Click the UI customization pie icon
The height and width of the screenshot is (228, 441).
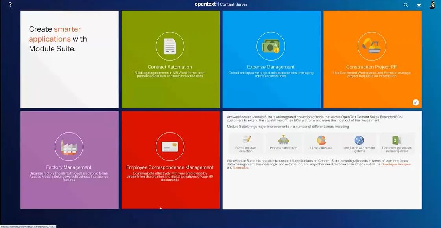(x=321, y=140)
